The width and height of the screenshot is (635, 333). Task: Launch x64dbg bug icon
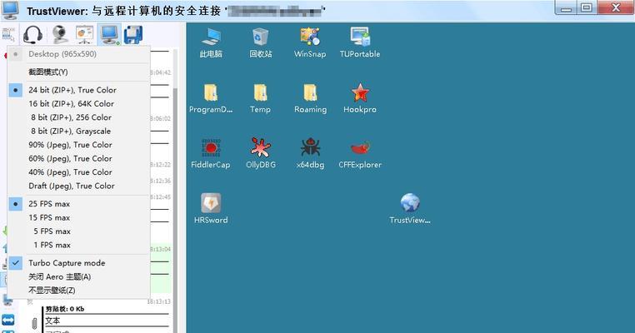[x=310, y=153]
